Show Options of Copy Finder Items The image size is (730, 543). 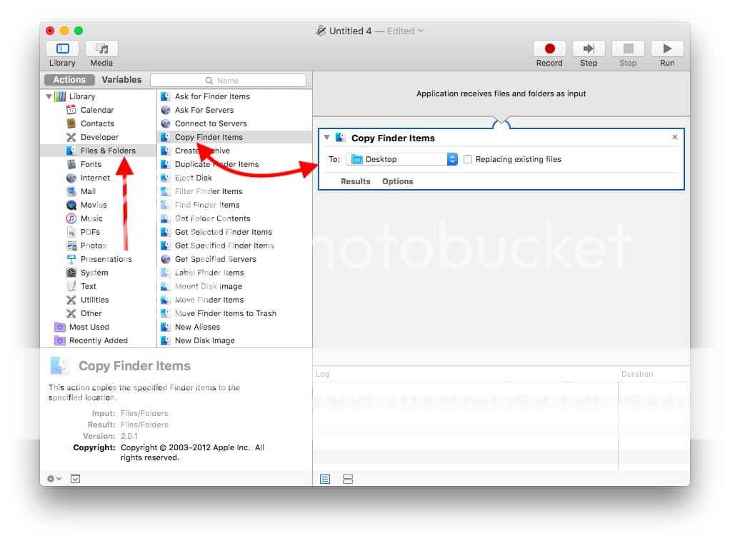[x=398, y=181]
